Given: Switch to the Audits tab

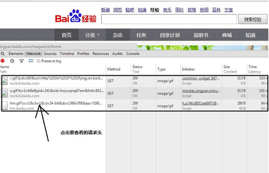Looking at the screenshot, I should pos(118,54).
